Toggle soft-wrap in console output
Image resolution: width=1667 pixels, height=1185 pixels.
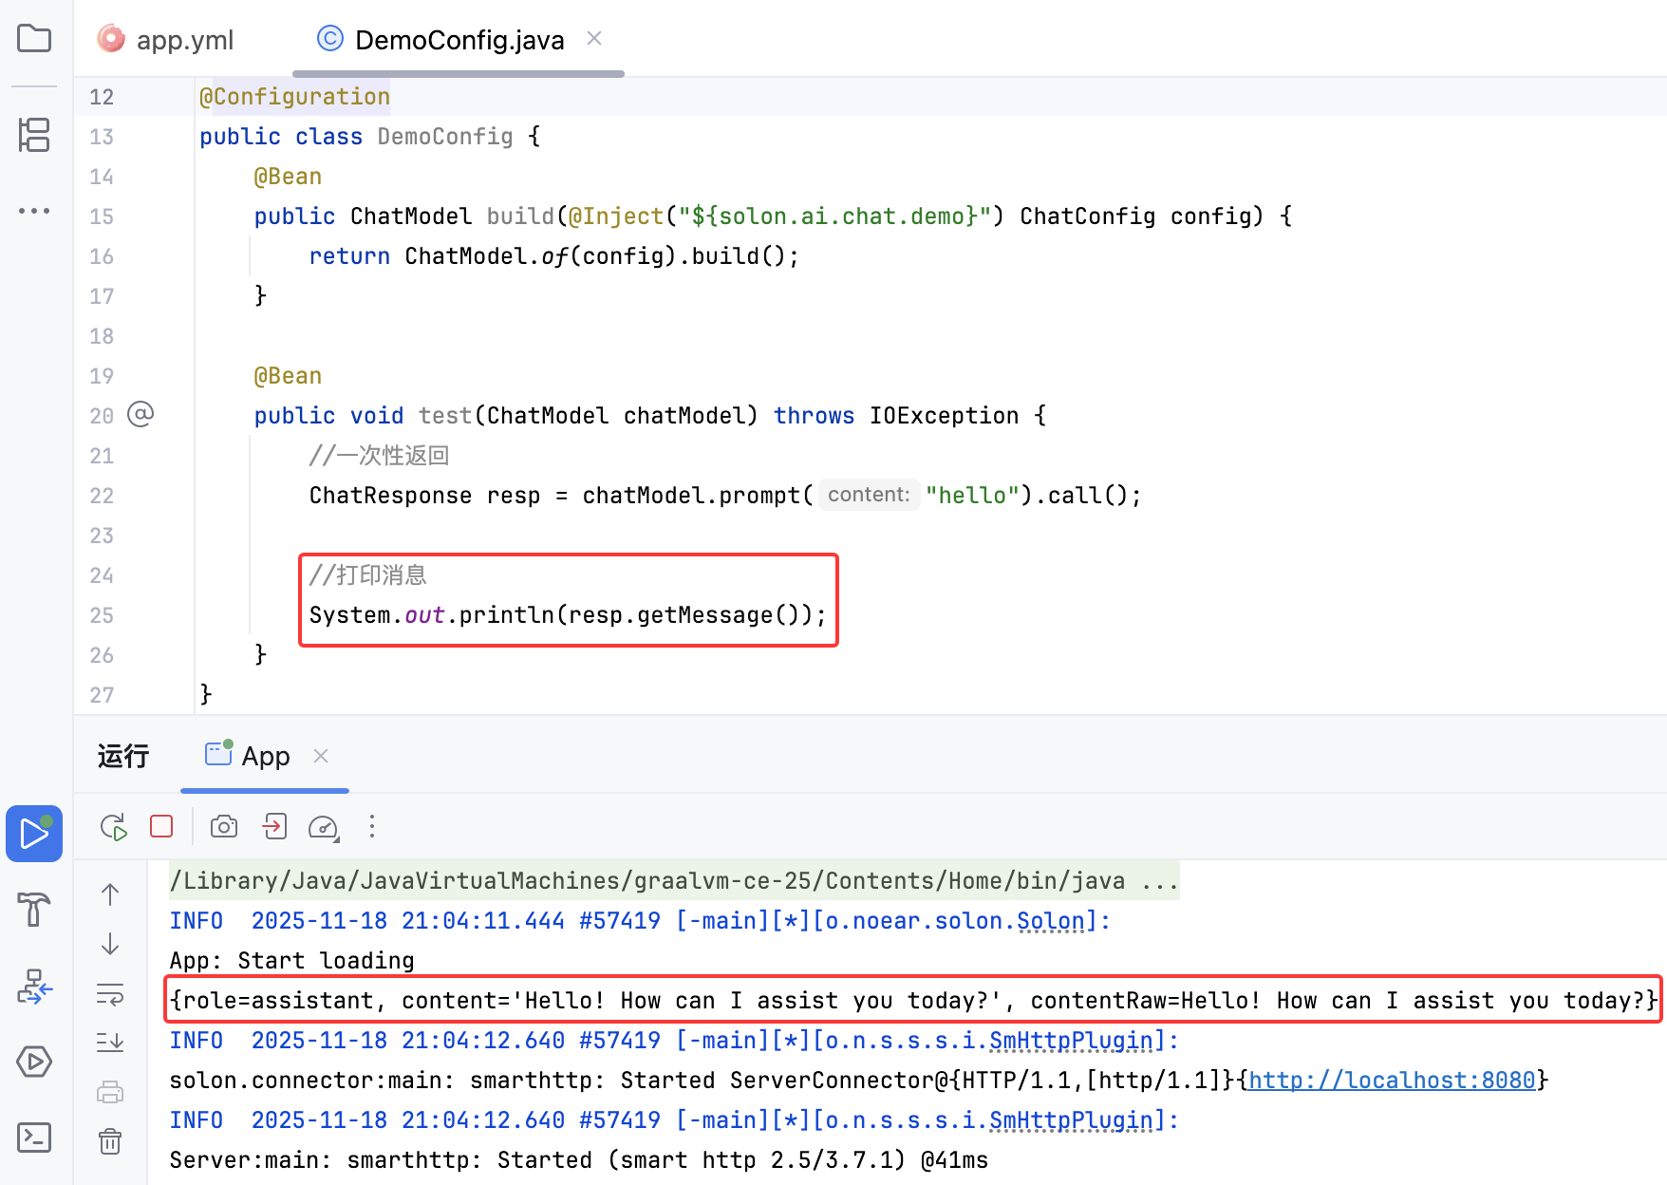coord(110,994)
